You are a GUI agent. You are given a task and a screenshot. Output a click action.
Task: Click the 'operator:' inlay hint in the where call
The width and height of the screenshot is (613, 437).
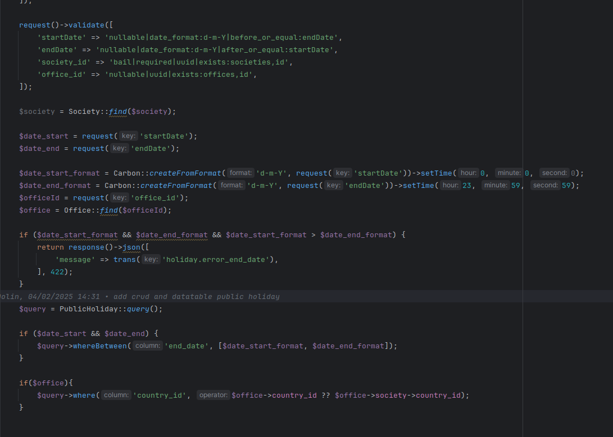pyautogui.click(x=213, y=395)
